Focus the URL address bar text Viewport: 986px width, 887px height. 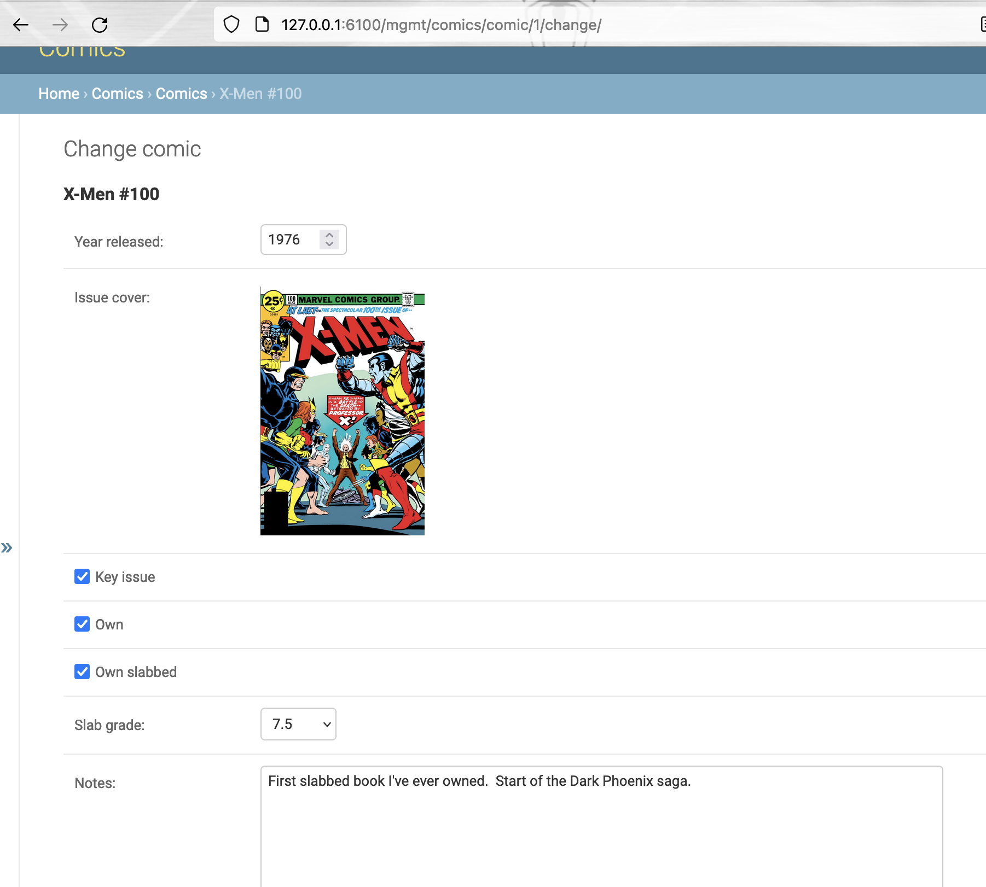coord(441,25)
